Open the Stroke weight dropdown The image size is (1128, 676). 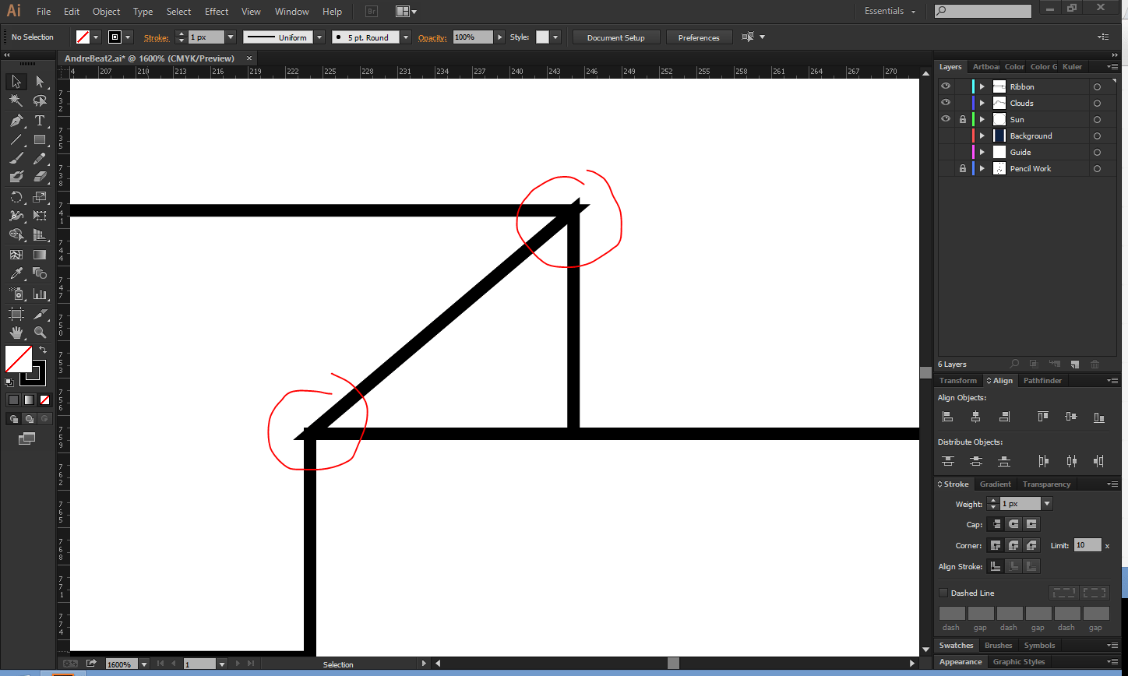tap(1046, 503)
